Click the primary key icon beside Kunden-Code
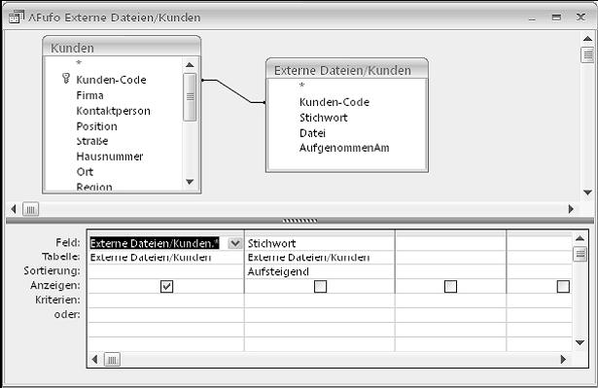This screenshot has width=598, height=388. coord(66,79)
